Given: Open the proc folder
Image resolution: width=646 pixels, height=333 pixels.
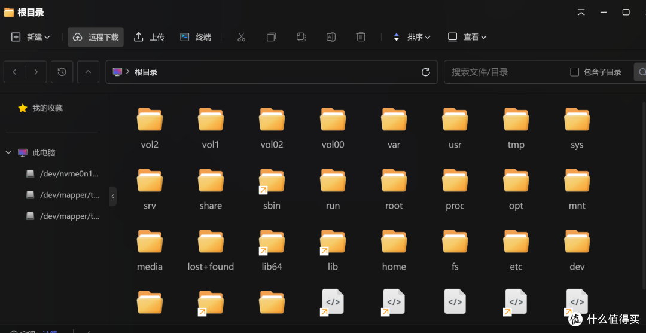Looking at the screenshot, I should pyautogui.click(x=455, y=188).
